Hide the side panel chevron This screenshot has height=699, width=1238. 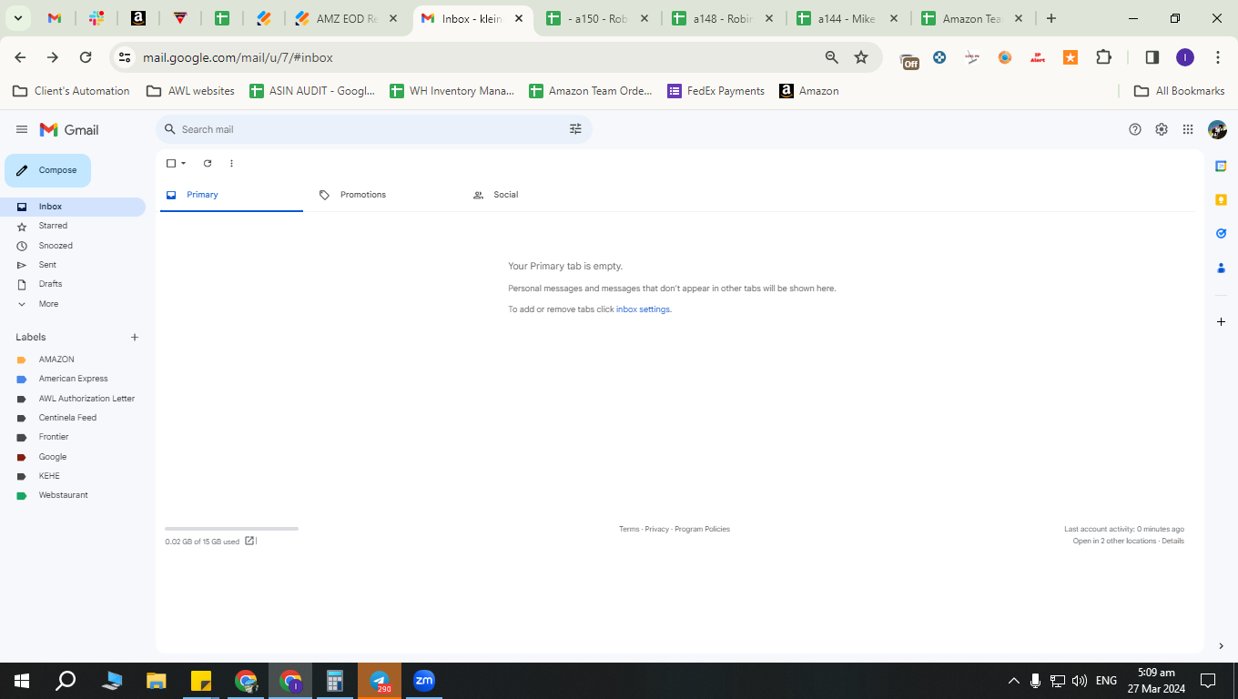tap(1222, 646)
